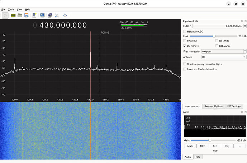
Task: Expand the Antenna RX dropdown
Action: [x=224, y=57]
